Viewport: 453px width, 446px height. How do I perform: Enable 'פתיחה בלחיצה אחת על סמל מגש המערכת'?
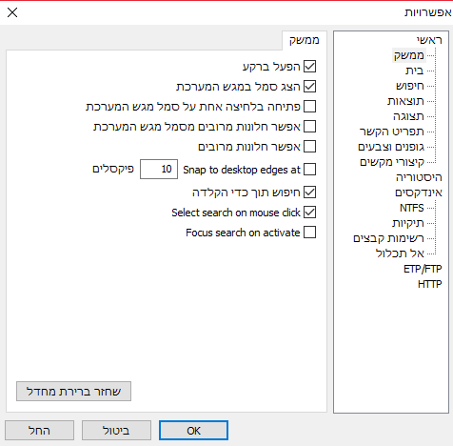(309, 107)
